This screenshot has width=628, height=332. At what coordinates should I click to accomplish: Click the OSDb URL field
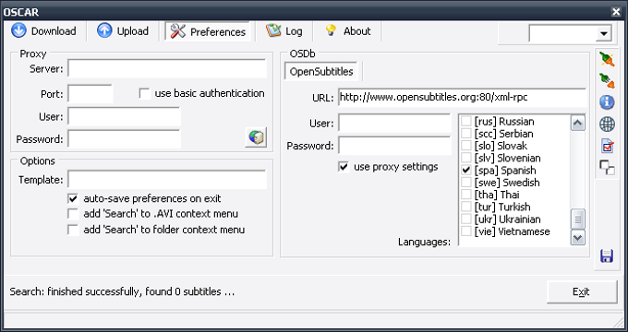pyautogui.click(x=462, y=97)
